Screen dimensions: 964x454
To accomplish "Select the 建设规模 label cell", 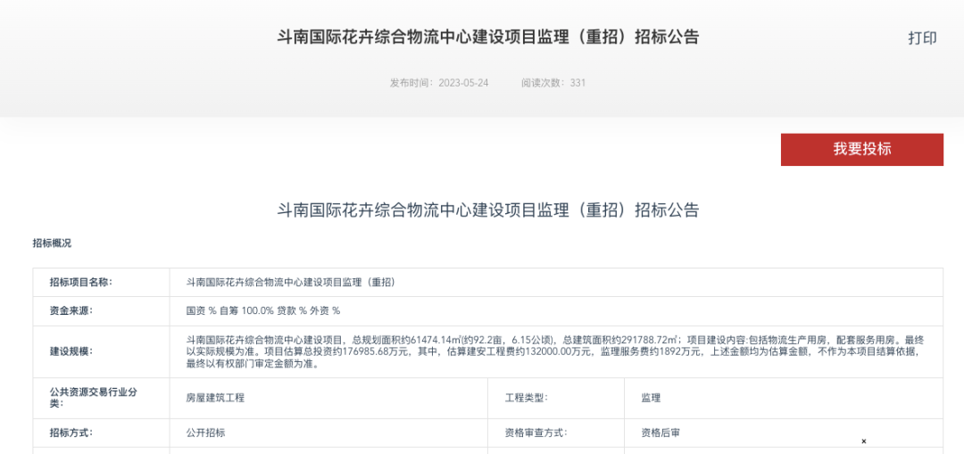I will tap(71, 351).
